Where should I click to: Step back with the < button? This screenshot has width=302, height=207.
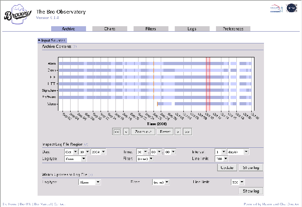[126, 132]
